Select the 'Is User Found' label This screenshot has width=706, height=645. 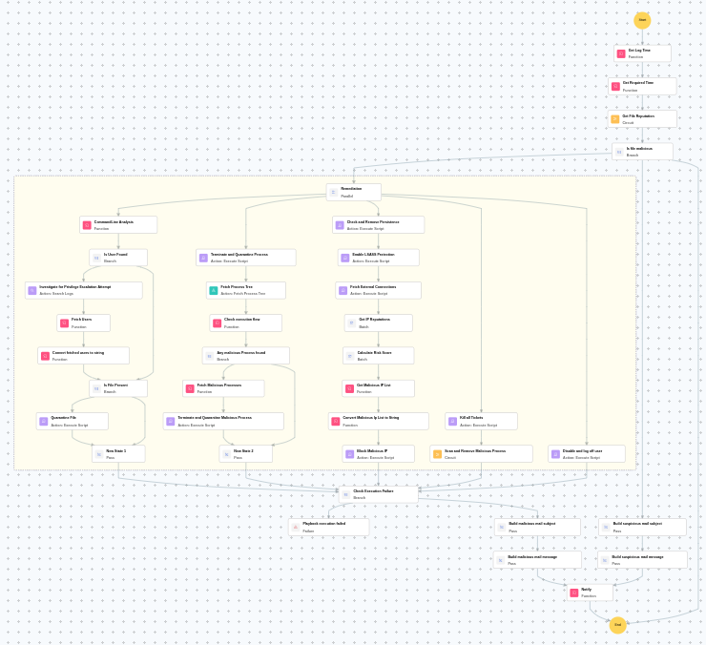click(115, 255)
